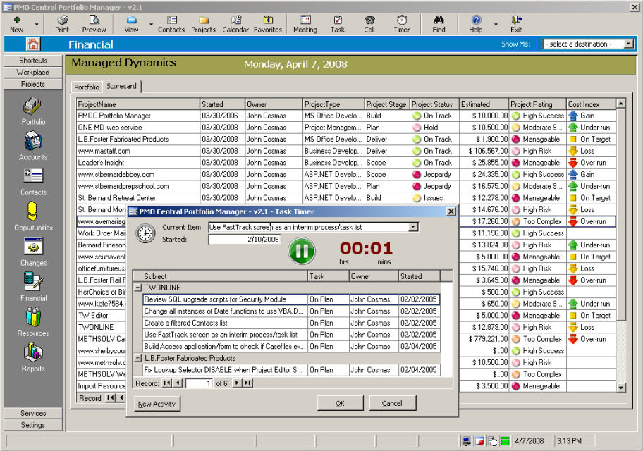Click the Help toolbar icon
This screenshot has height=451, width=643.
tap(476, 24)
